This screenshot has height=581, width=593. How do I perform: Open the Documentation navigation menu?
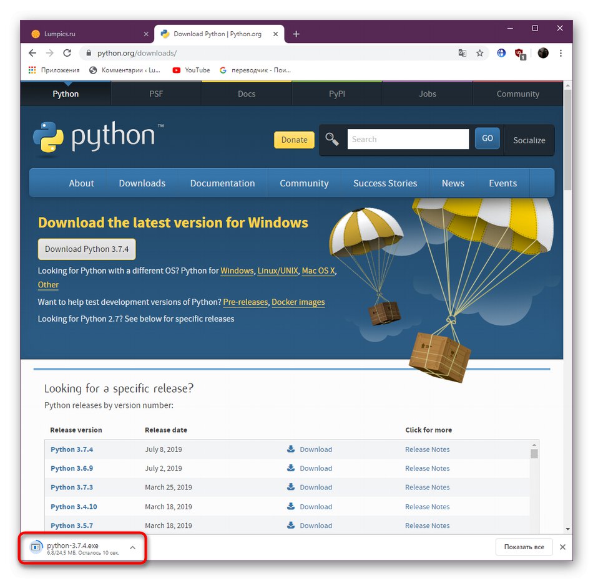tap(222, 183)
